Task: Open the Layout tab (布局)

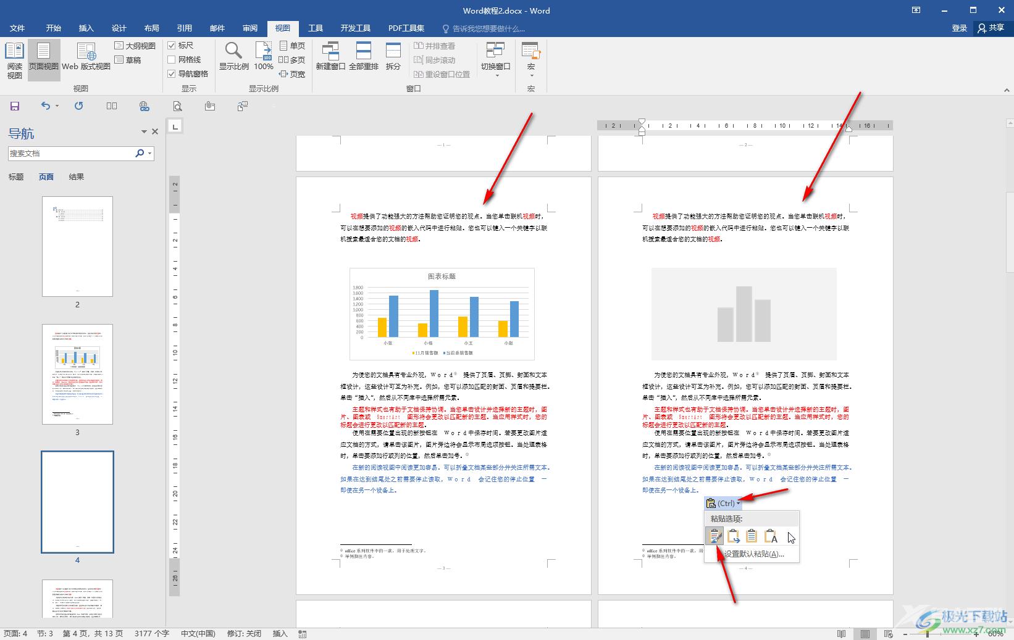Action: [x=152, y=28]
